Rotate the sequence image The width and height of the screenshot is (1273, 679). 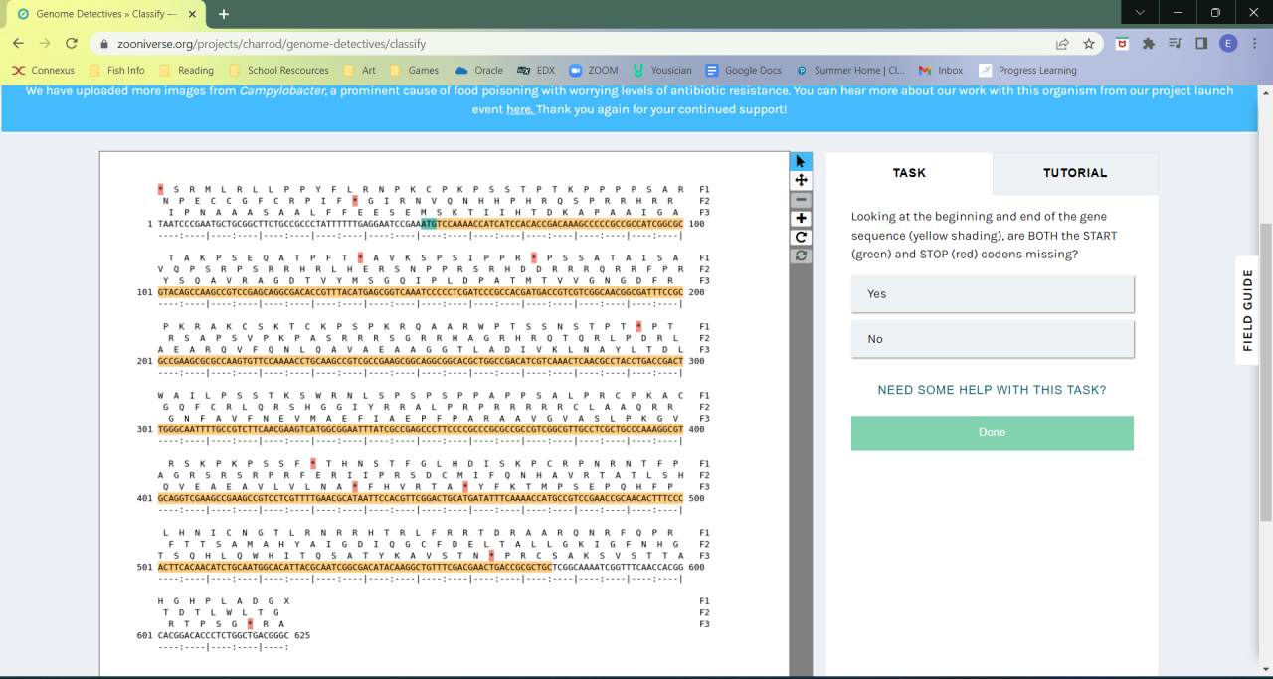801,237
